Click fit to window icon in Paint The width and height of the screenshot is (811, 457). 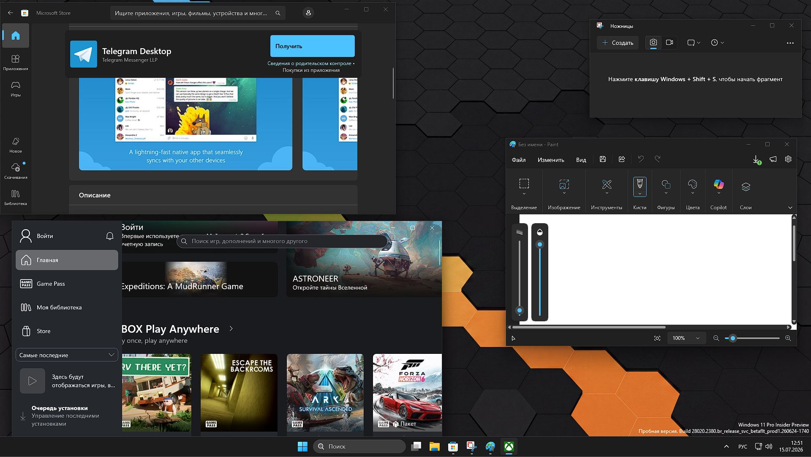pos(657,338)
